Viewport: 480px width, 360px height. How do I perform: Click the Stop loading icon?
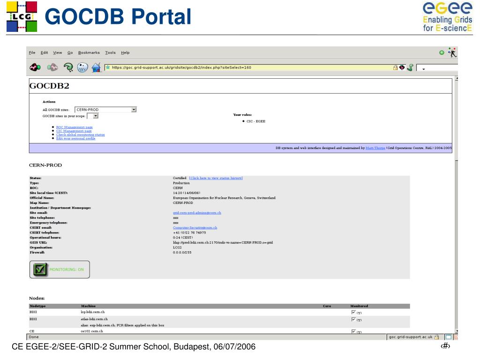(x=82, y=67)
